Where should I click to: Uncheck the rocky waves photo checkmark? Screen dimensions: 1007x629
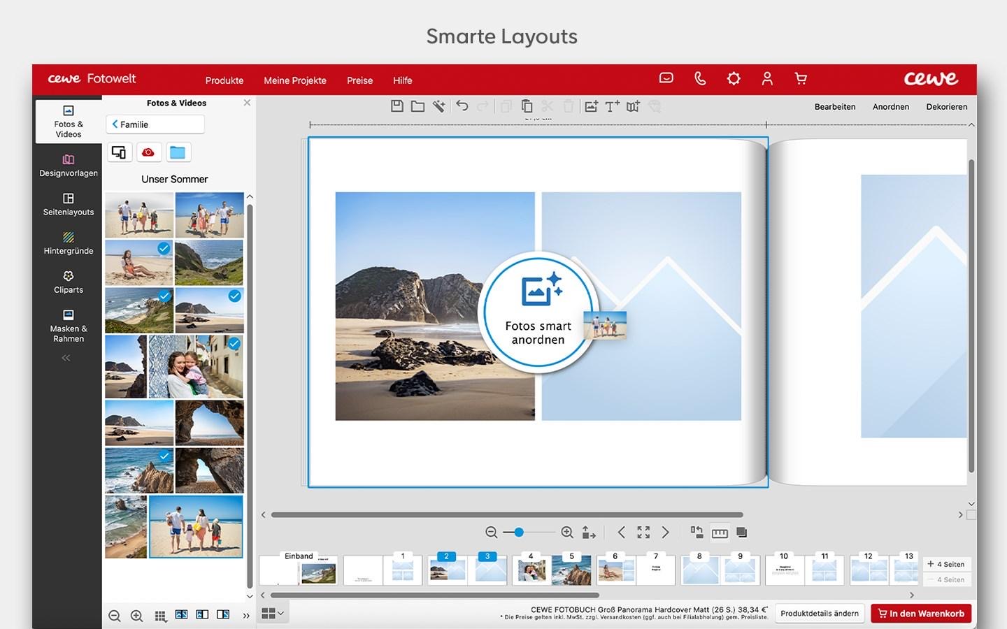[x=164, y=456]
